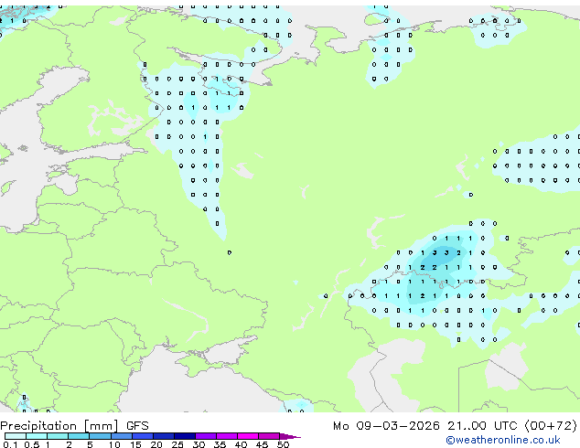Click the '50' legend scale label
This screenshot has width=580, height=448.
[x=284, y=444]
